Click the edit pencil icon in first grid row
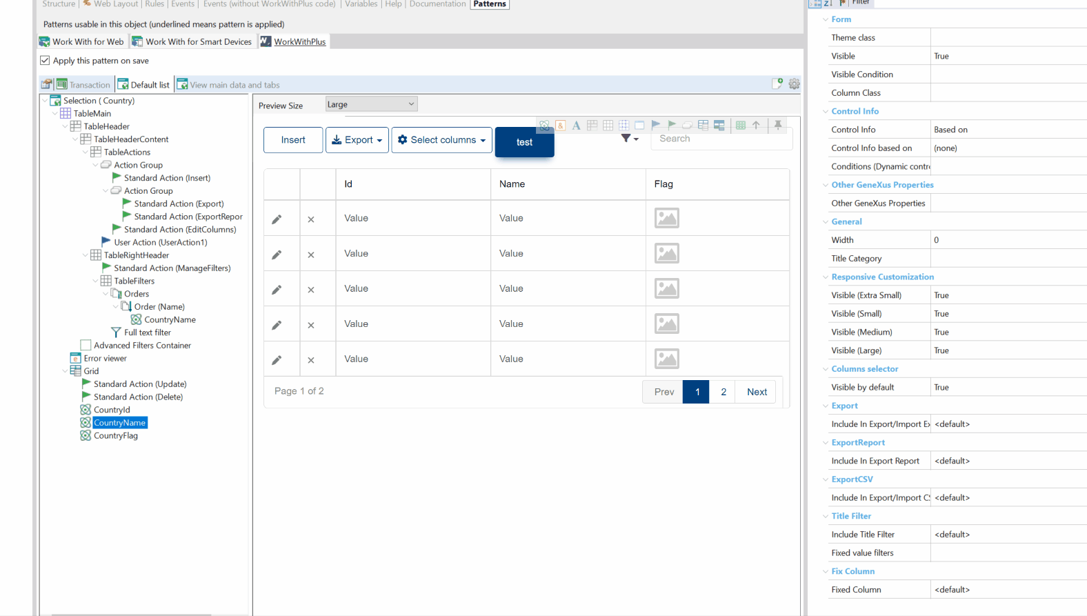This screenshot has height=616, width=1087. coord(277,219)
